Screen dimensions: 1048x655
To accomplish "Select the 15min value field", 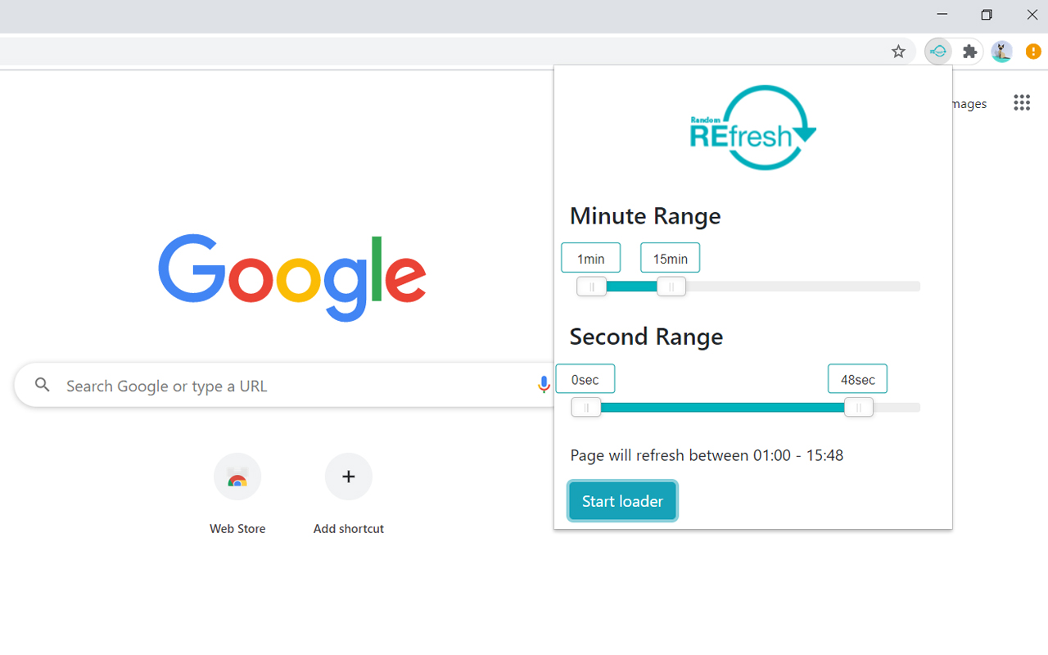I will coord(670,257).
